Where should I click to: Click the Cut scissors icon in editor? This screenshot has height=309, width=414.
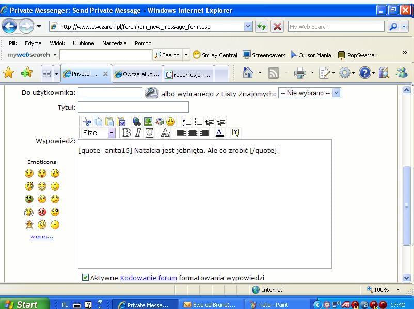(x=87, y=122)
